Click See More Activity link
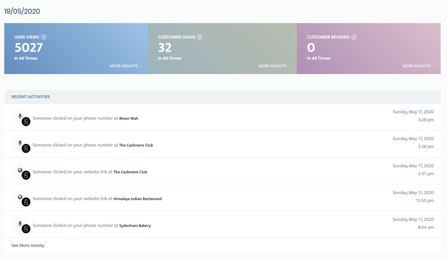 tap(28, 245)
